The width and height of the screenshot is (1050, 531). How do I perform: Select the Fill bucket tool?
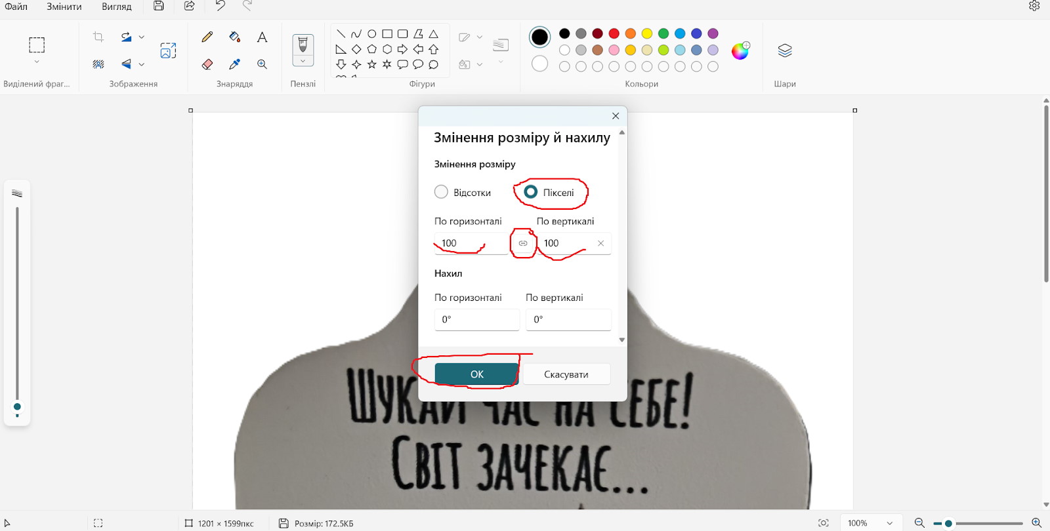click(x=235, y=37)
